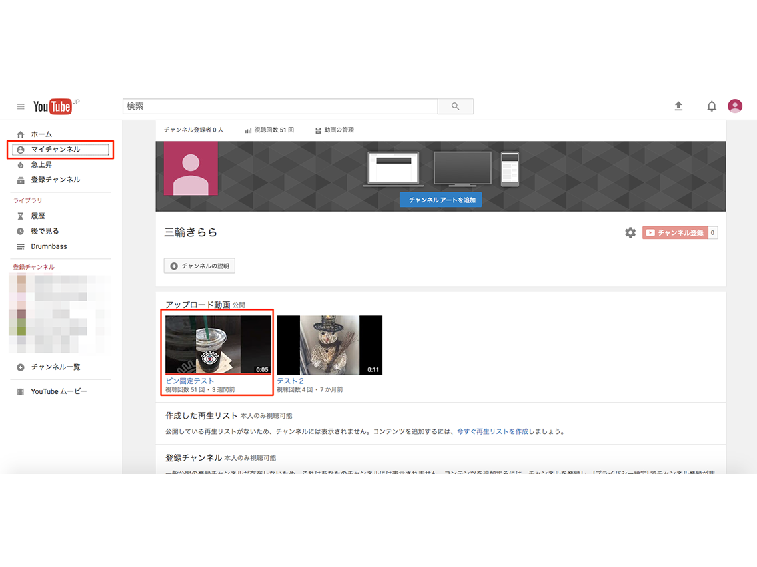Open チャンネル一覧 link
Image resolution: width=757 pixels, height=567 pixels.
point(55,367)
